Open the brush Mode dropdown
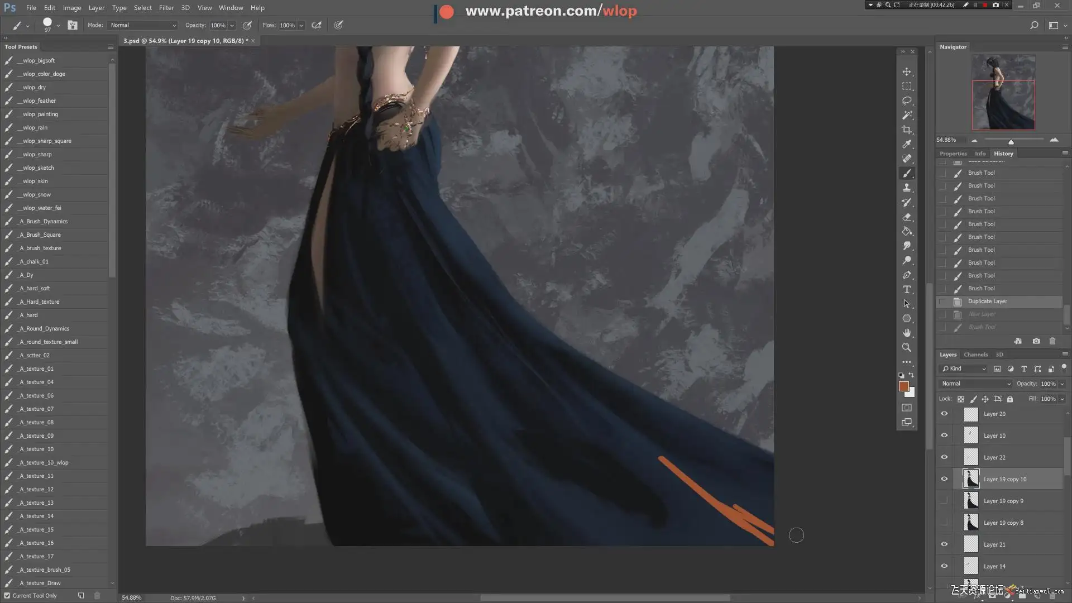 point(143,25)
